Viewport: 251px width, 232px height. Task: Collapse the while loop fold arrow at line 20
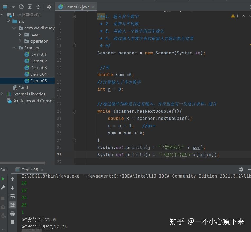tap(74, 111)
